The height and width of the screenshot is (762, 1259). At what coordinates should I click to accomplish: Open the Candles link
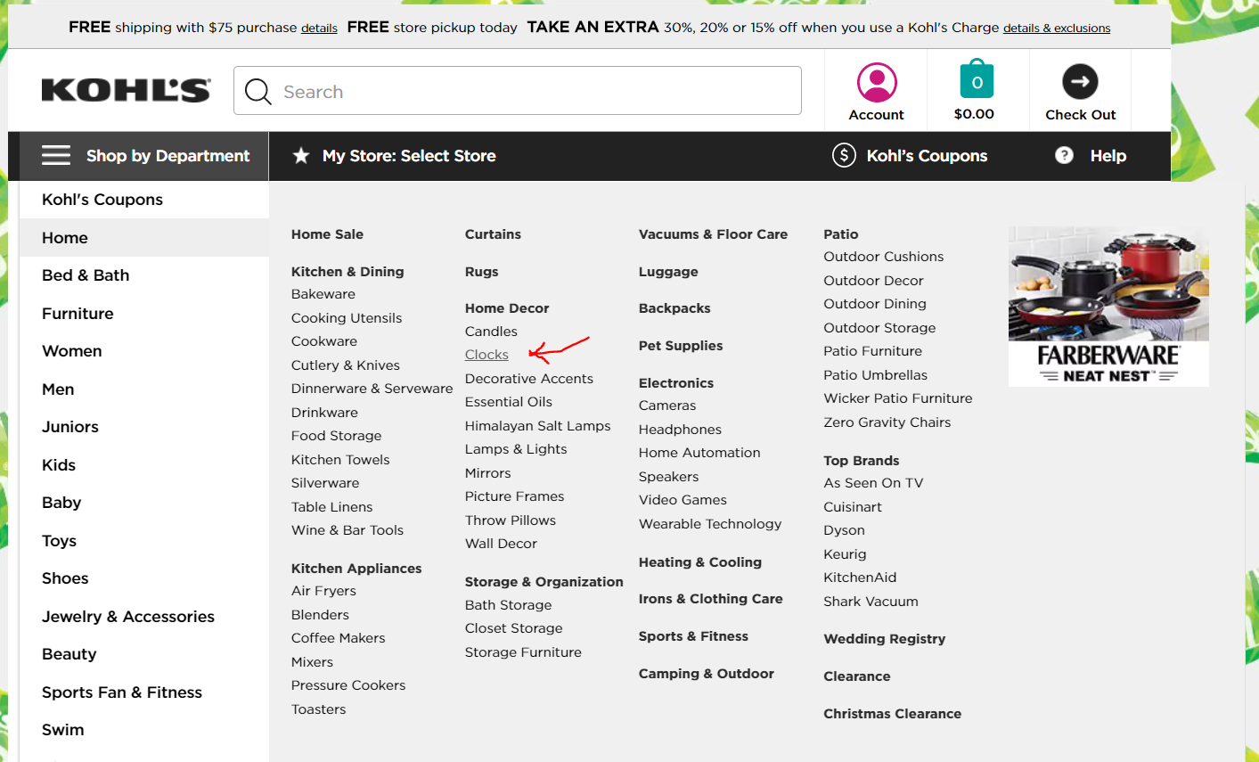pyautogui.click(x=491, y=332)
